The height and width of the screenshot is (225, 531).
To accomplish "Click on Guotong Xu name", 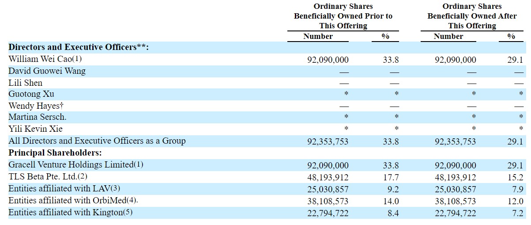I will pos(31,94).
